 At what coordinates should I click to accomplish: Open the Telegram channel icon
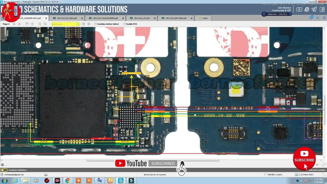click(314, 9)
